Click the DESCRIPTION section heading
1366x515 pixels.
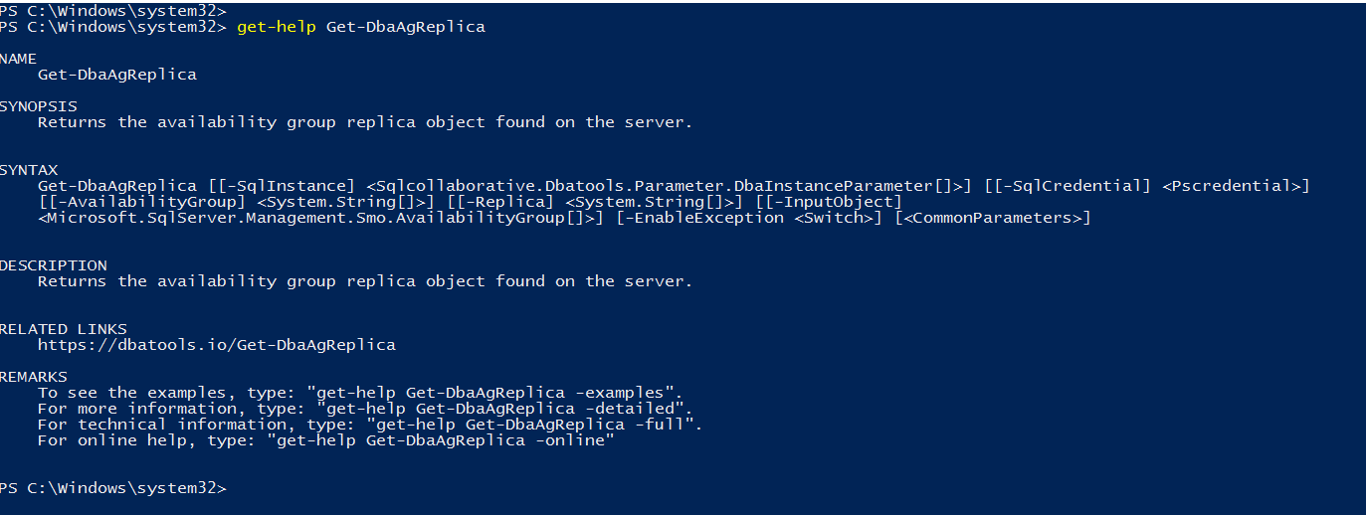[x=53, y=265]
